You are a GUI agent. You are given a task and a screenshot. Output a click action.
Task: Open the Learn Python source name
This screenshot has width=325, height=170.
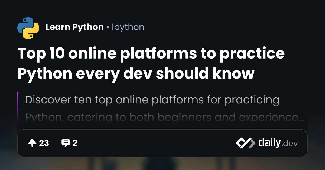coord(74,27)
